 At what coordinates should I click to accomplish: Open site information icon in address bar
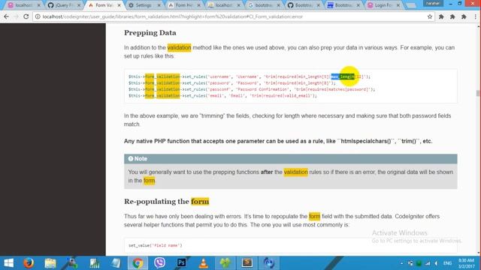[38, 16]
